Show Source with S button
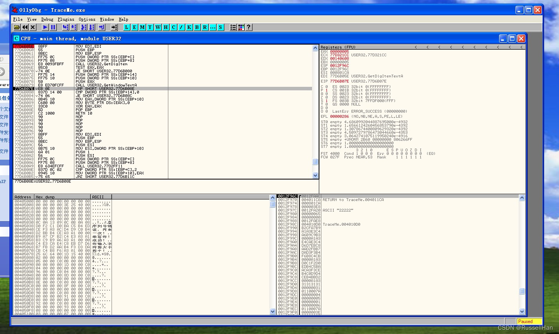The image size is (559, 334). point(220,27)
